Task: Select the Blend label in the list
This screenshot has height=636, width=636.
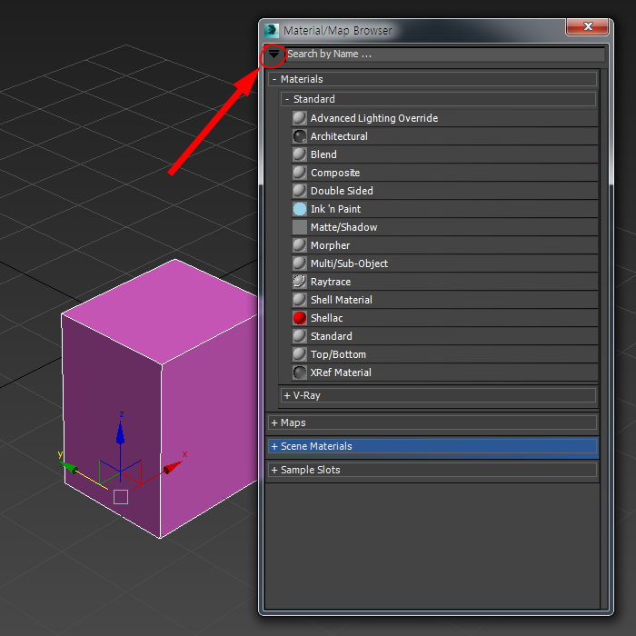Action: (323, 154)
